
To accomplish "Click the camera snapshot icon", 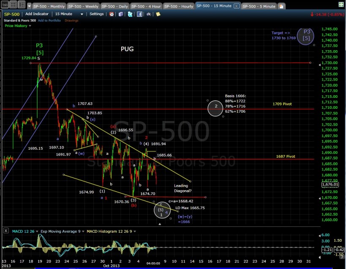I will (x=149, y=14).
